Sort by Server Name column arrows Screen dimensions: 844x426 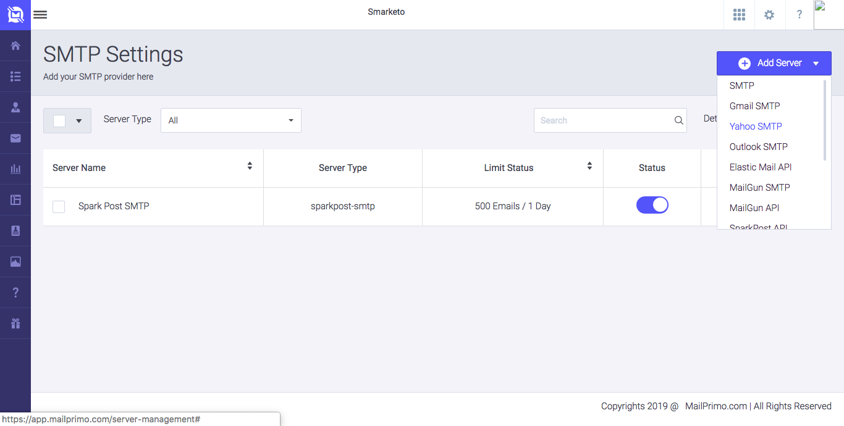[x=250, y=165]
